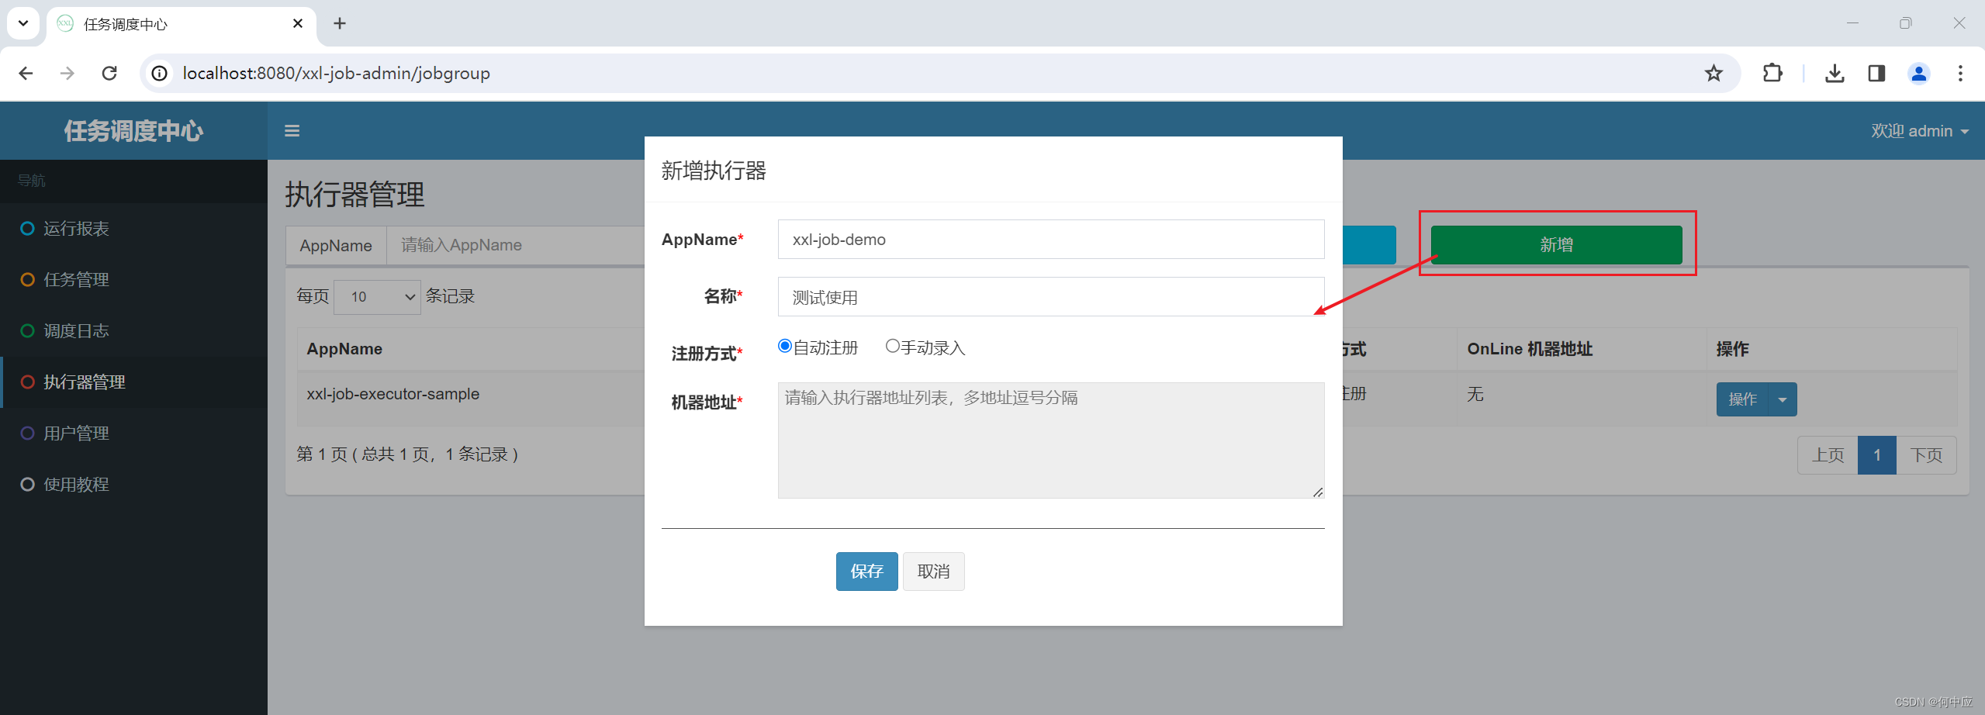Click the 任务管理 circle icon
This screenshot has height=715, width=1985.
point(27,279)
